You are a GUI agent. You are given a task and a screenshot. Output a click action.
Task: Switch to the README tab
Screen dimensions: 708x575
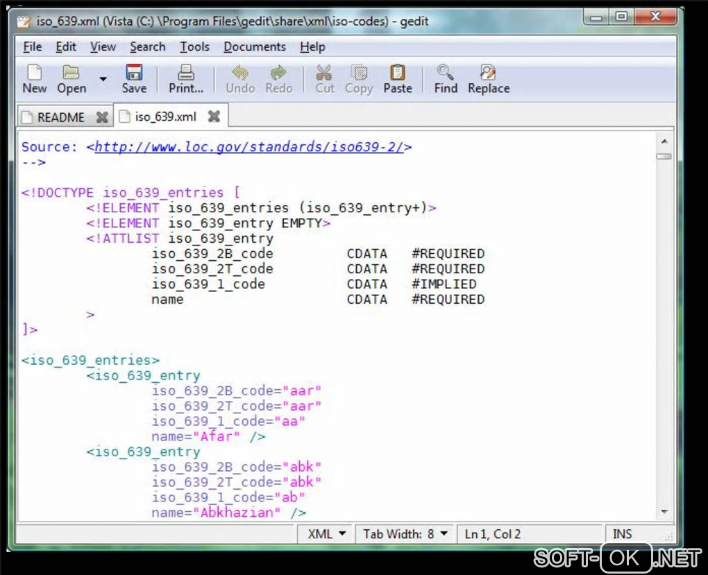(60, 117)
